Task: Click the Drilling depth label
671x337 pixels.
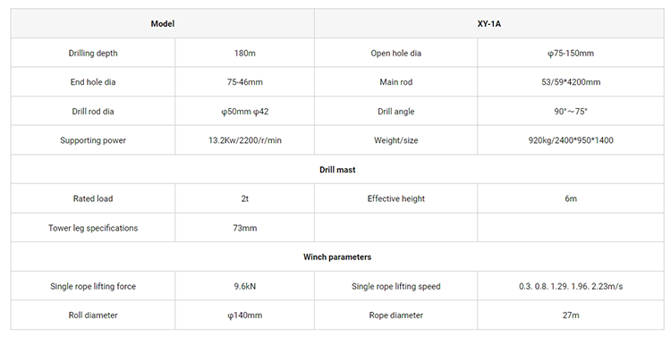Action: 93,54
